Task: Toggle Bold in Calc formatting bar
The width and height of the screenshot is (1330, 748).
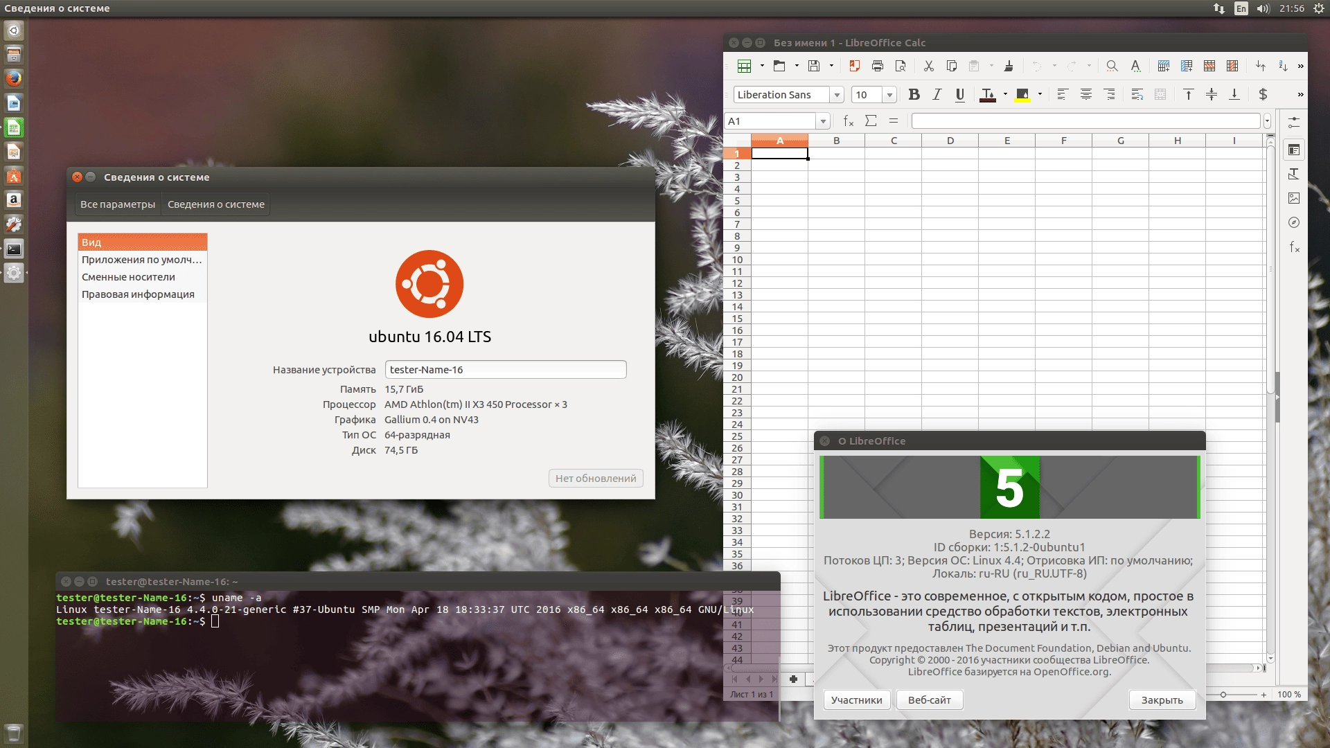Action: pos(914,94)
